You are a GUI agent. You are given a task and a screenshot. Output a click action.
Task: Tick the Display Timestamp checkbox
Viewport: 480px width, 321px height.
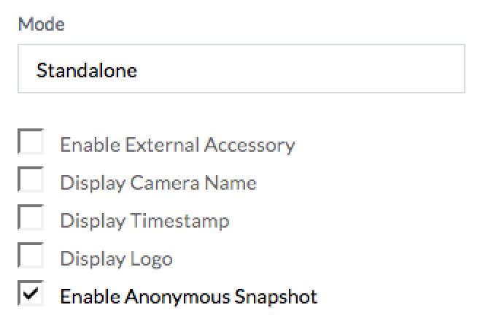tap(31, 220)
